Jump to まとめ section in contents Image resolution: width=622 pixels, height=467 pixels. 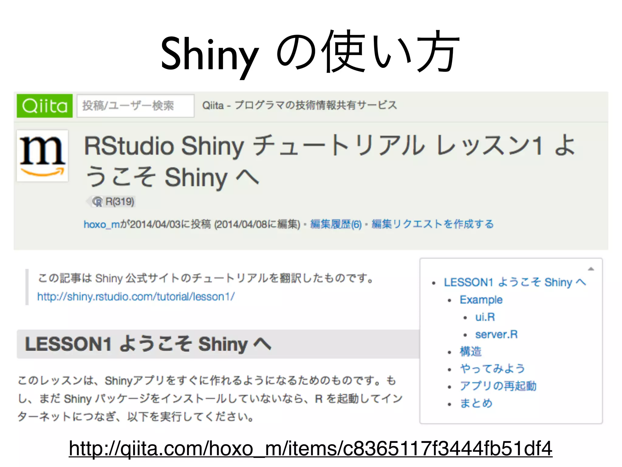[476, 403]
